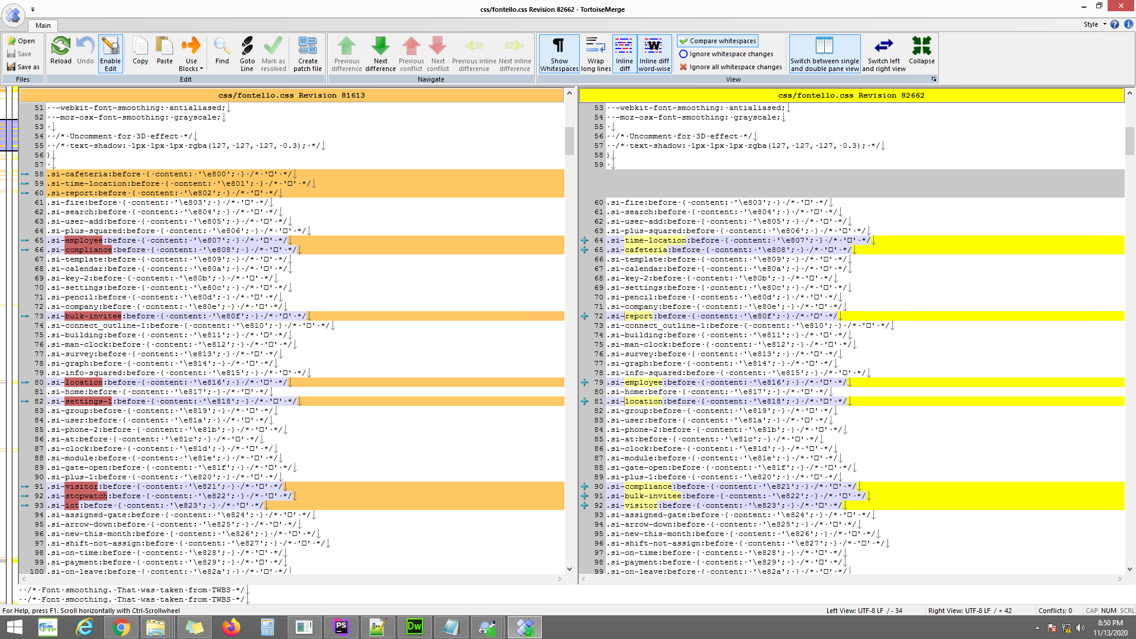Enable Wrap long lines
The height and width of the screenshot is (639, 1136).
pyautogui.click(x=595, y=53)
